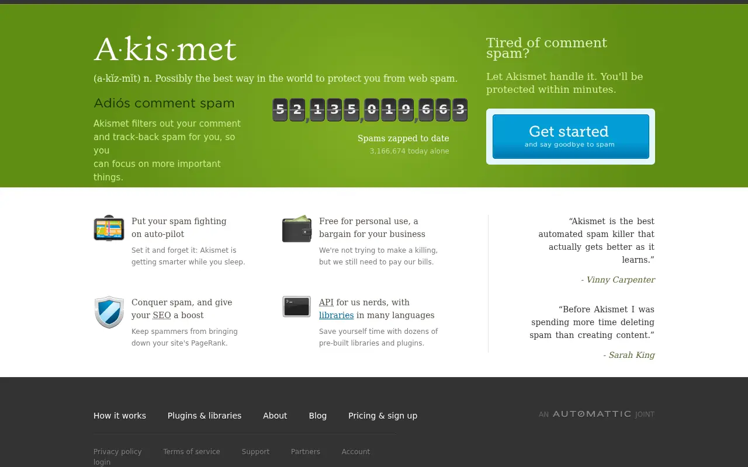This screenshot has width=748, height=467.
Task: Click 'Keep spammers from bringing down' description
Action: coord(185,337)
